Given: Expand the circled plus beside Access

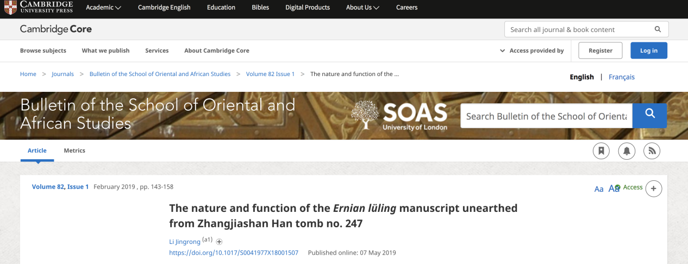Looking at the screenshot, I should tap(653, 188).
